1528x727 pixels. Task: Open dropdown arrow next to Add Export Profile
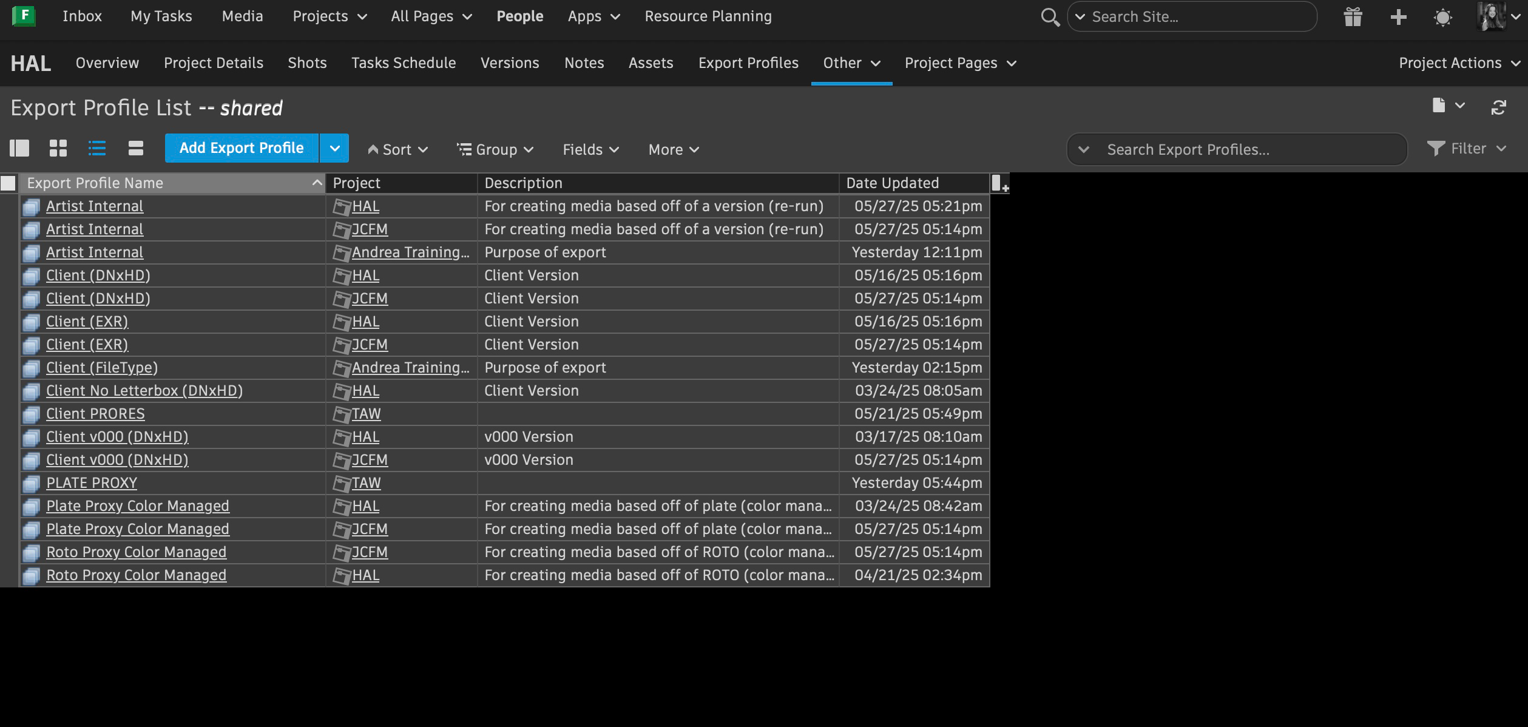click(334, 149)
